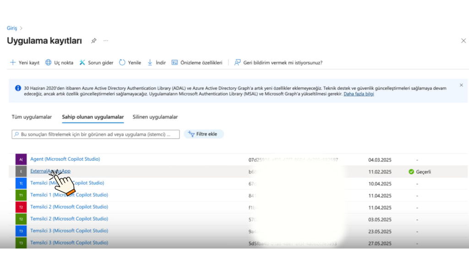Open Uç nokta with the globe icon

point(49,62)
